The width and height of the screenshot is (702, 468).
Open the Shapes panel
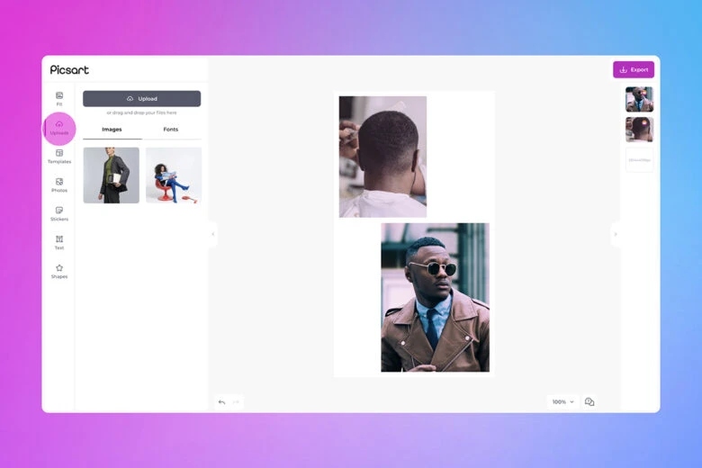coord(59,271)
